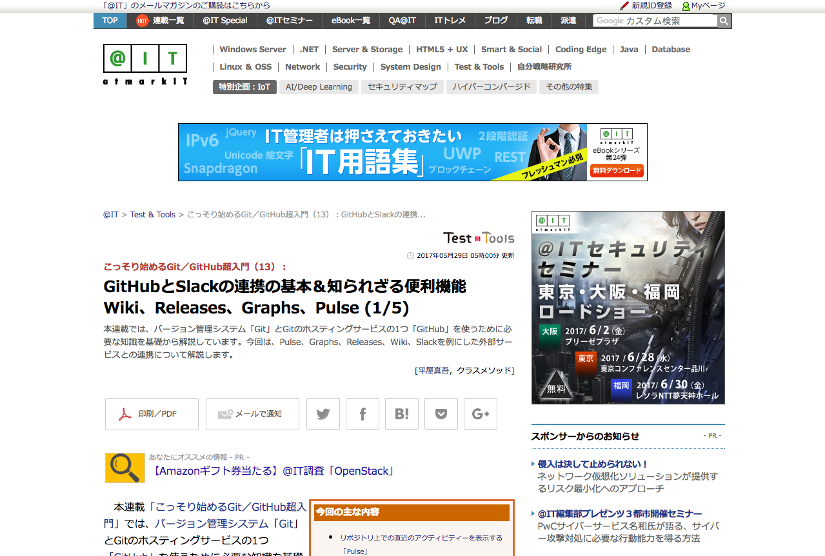
Task: Share article on Twitter
Action: (x=323, y=414)
